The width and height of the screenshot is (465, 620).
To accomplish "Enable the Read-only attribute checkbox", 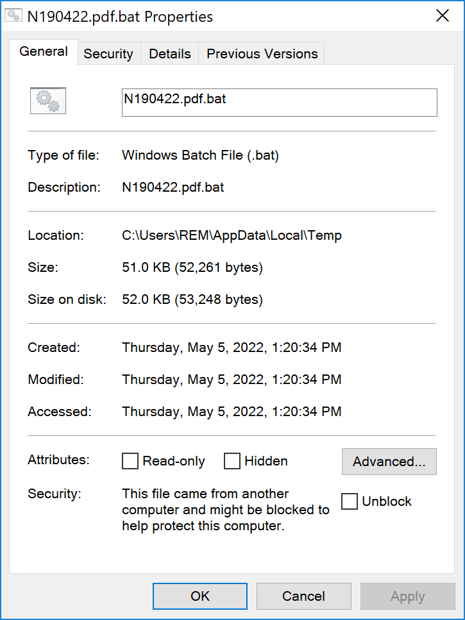I will click(130, 461).
